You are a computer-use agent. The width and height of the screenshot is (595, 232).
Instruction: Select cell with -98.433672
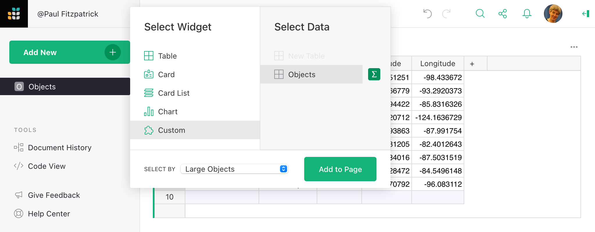(438, 77)
